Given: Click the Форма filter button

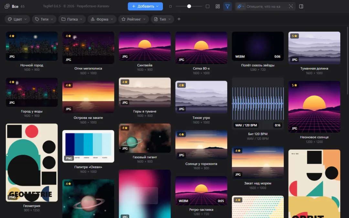Looking at the screenshot, I should 102,19.
